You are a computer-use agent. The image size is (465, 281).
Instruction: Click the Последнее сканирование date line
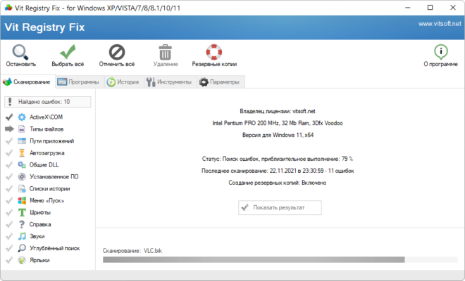click(278, 171)
